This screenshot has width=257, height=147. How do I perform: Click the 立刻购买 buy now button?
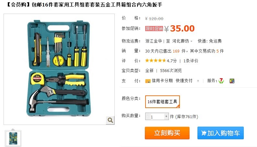(167, 133)
